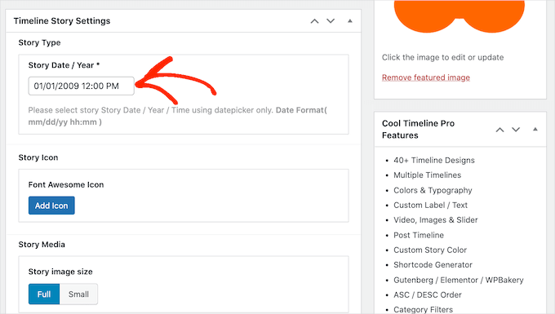Click 'Custom Story Color' feature text
Image resolution: width=555 pixels, height=314 pixels.
pos(430,250)
